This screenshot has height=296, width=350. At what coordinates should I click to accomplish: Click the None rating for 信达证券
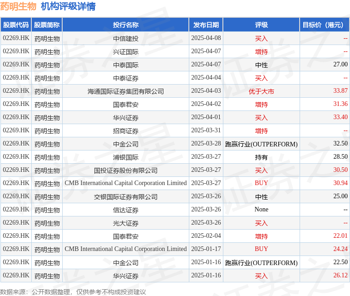pyautogui.click(x=261, y=210)
